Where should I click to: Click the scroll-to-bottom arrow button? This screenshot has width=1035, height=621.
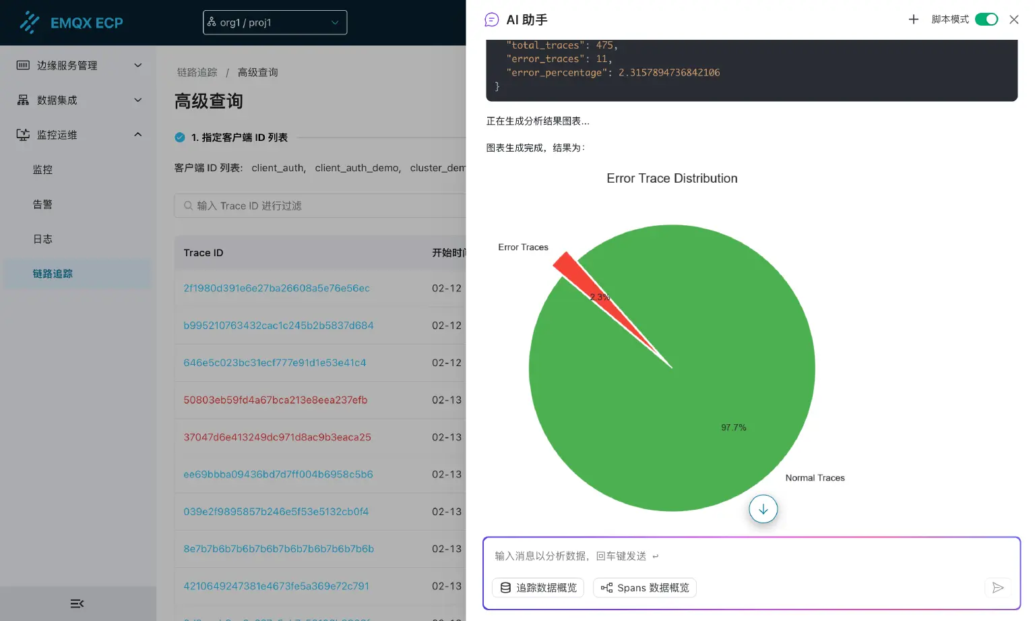tap(763, 510)
